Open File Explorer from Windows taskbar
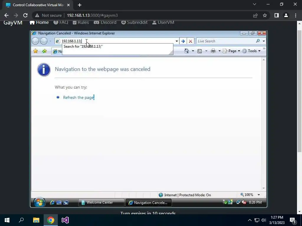 tap(36, 220)
